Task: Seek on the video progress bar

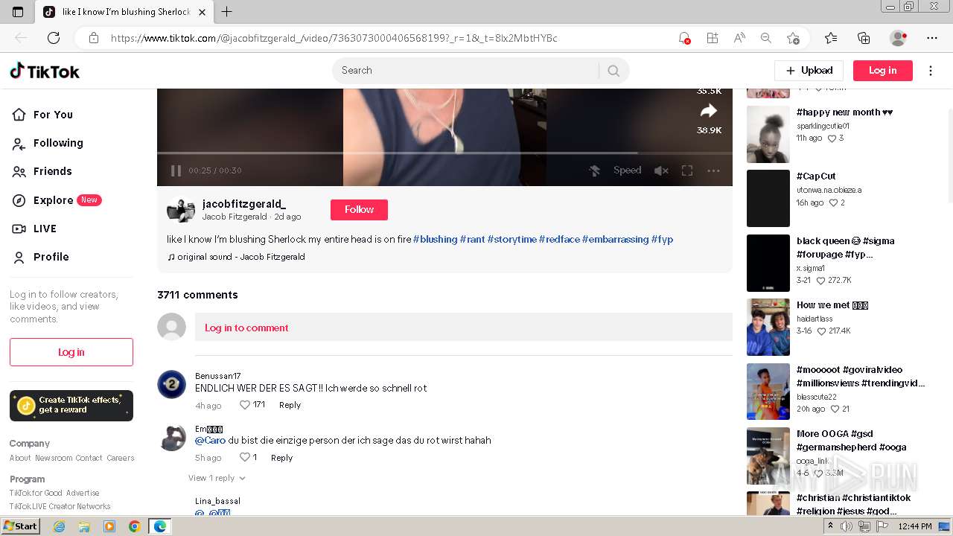Action: 444,153
